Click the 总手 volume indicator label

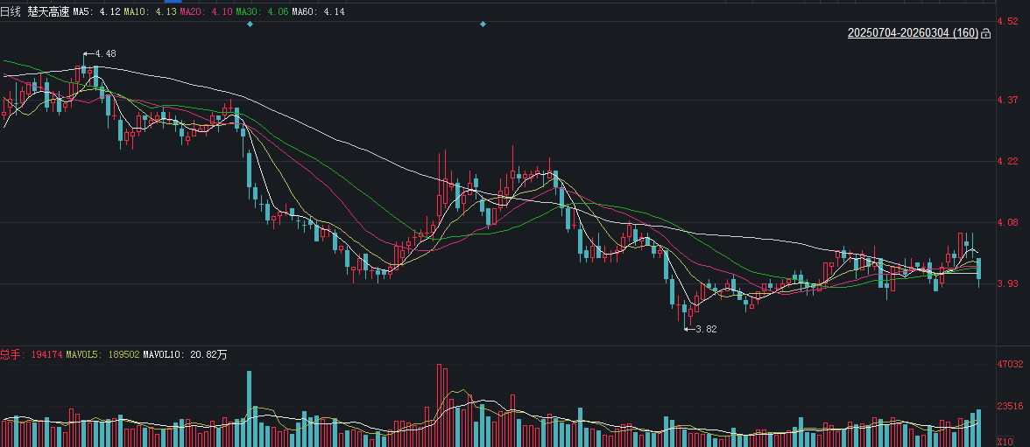(11, 354)
